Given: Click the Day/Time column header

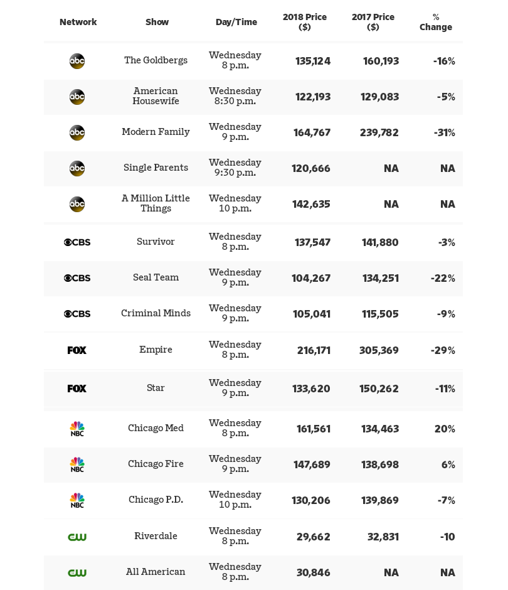Looking at the screenshot, I should pyautogui.click(x=236, y=22).
